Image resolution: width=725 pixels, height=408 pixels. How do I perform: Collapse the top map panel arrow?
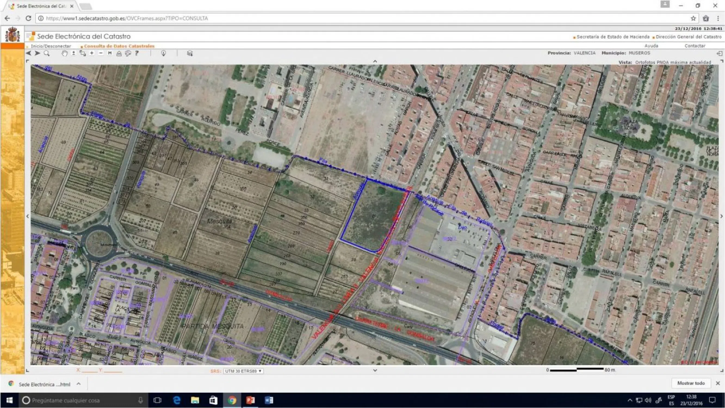(375, 61)
